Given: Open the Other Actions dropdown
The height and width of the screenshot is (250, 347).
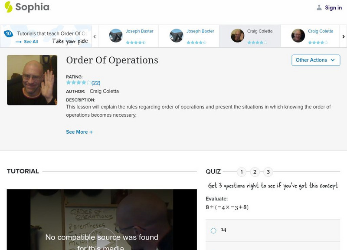Looking at the screenshot, I should coord(315,60).
